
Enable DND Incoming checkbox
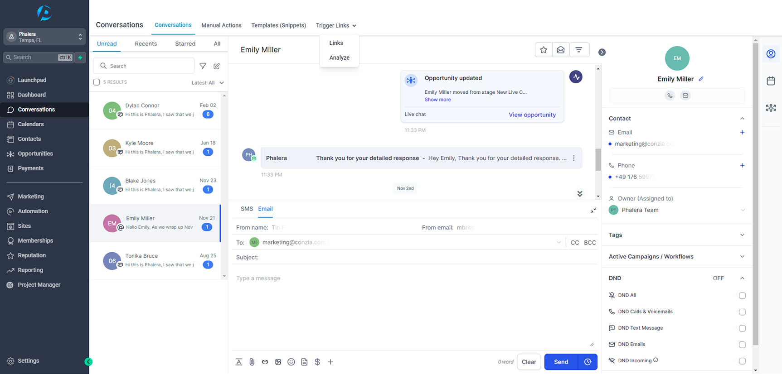742,361
